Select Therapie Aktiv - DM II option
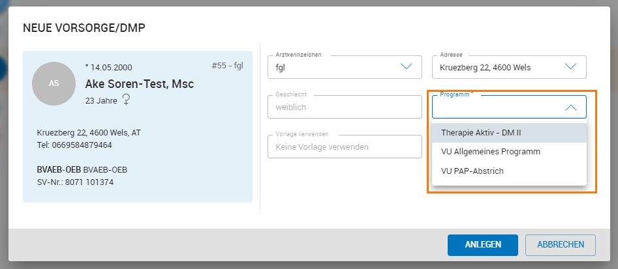The width and height of the screenshot is (618, 269). click(x=509, y=133)
